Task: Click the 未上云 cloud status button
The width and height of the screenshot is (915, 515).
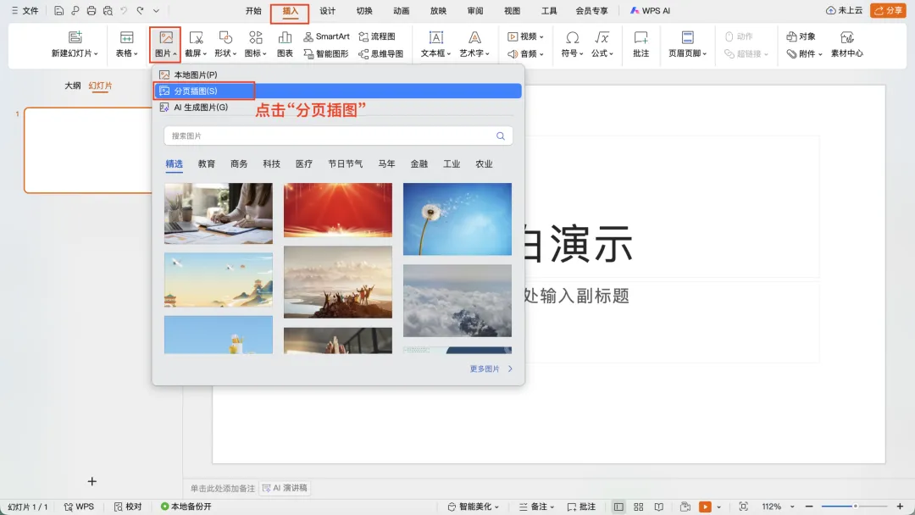Action: [x=844, y=10]
